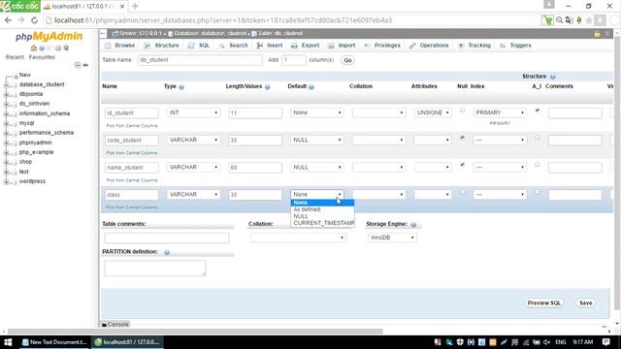This screenshot has height=349, width=621.
Task: Check A_I checkbox for class row
Action: pos(537,192)
